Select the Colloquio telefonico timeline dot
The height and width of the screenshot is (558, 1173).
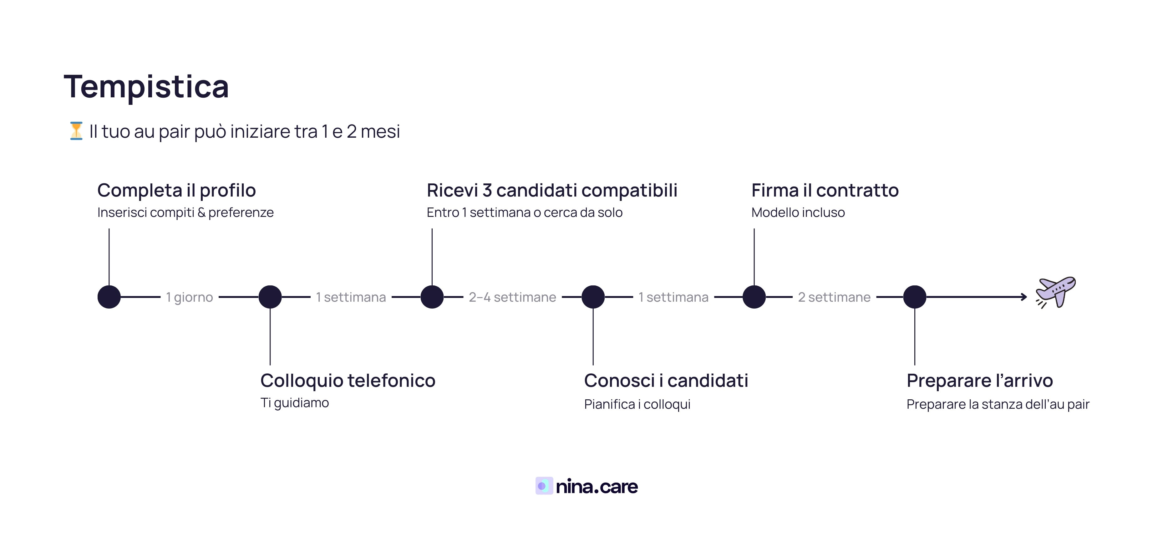point(270,297)
